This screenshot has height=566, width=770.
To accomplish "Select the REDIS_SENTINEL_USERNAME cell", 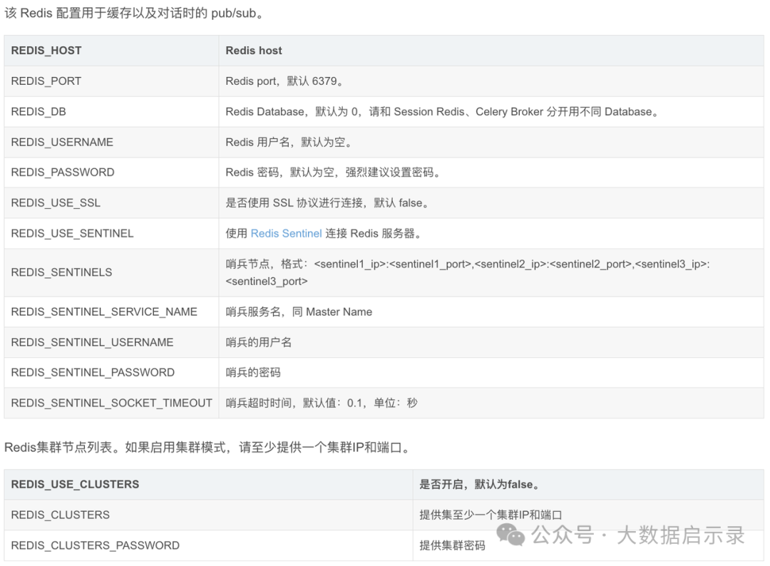I will coord(111,342).
